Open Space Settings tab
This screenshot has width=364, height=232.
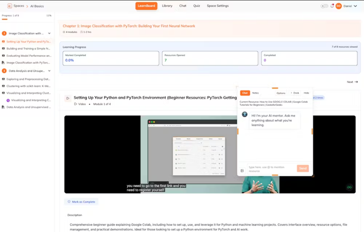pos(218,6)
